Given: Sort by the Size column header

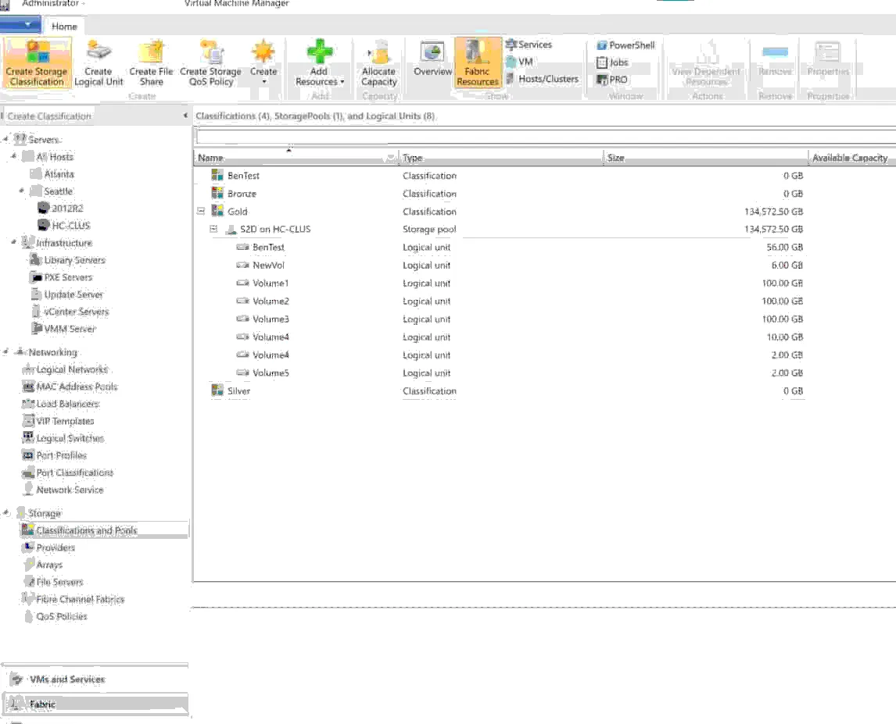Looking at the screenshot, I should point(705,158).
